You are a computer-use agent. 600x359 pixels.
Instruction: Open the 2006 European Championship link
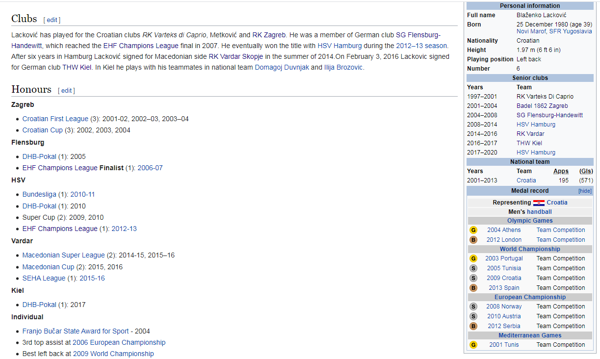click(119, 342)
